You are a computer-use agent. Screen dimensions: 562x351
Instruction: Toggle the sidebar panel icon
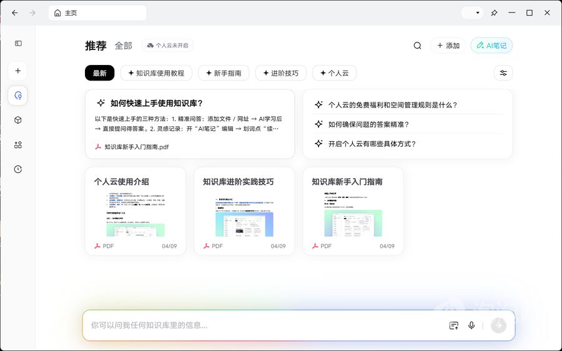pyautogui.click(x=18, y=44)
